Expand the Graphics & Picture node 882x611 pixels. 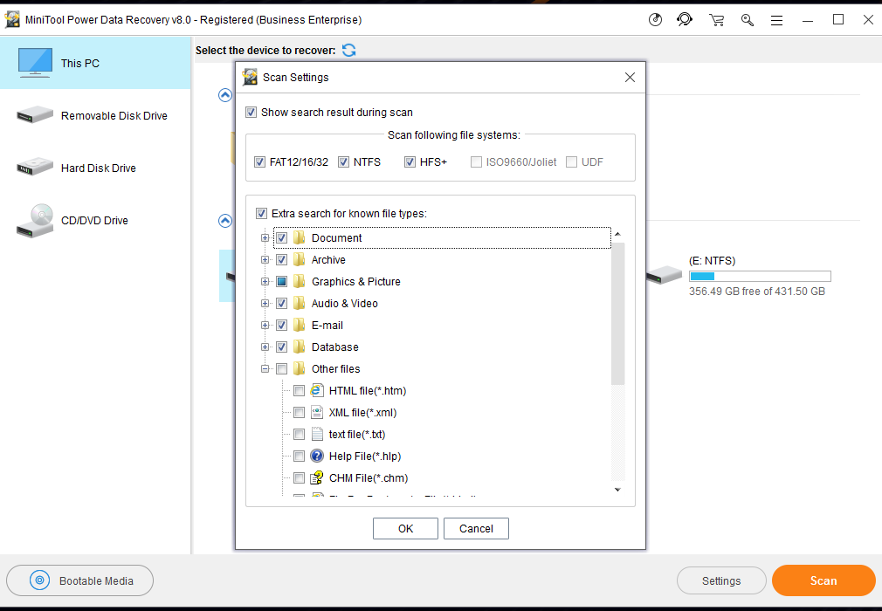[x=265, y=282]
